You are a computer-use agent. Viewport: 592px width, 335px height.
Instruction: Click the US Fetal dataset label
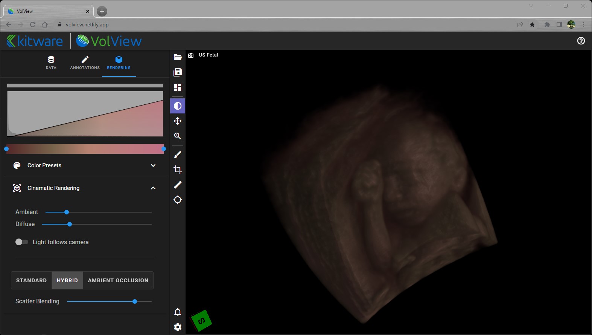coord(208,55)
